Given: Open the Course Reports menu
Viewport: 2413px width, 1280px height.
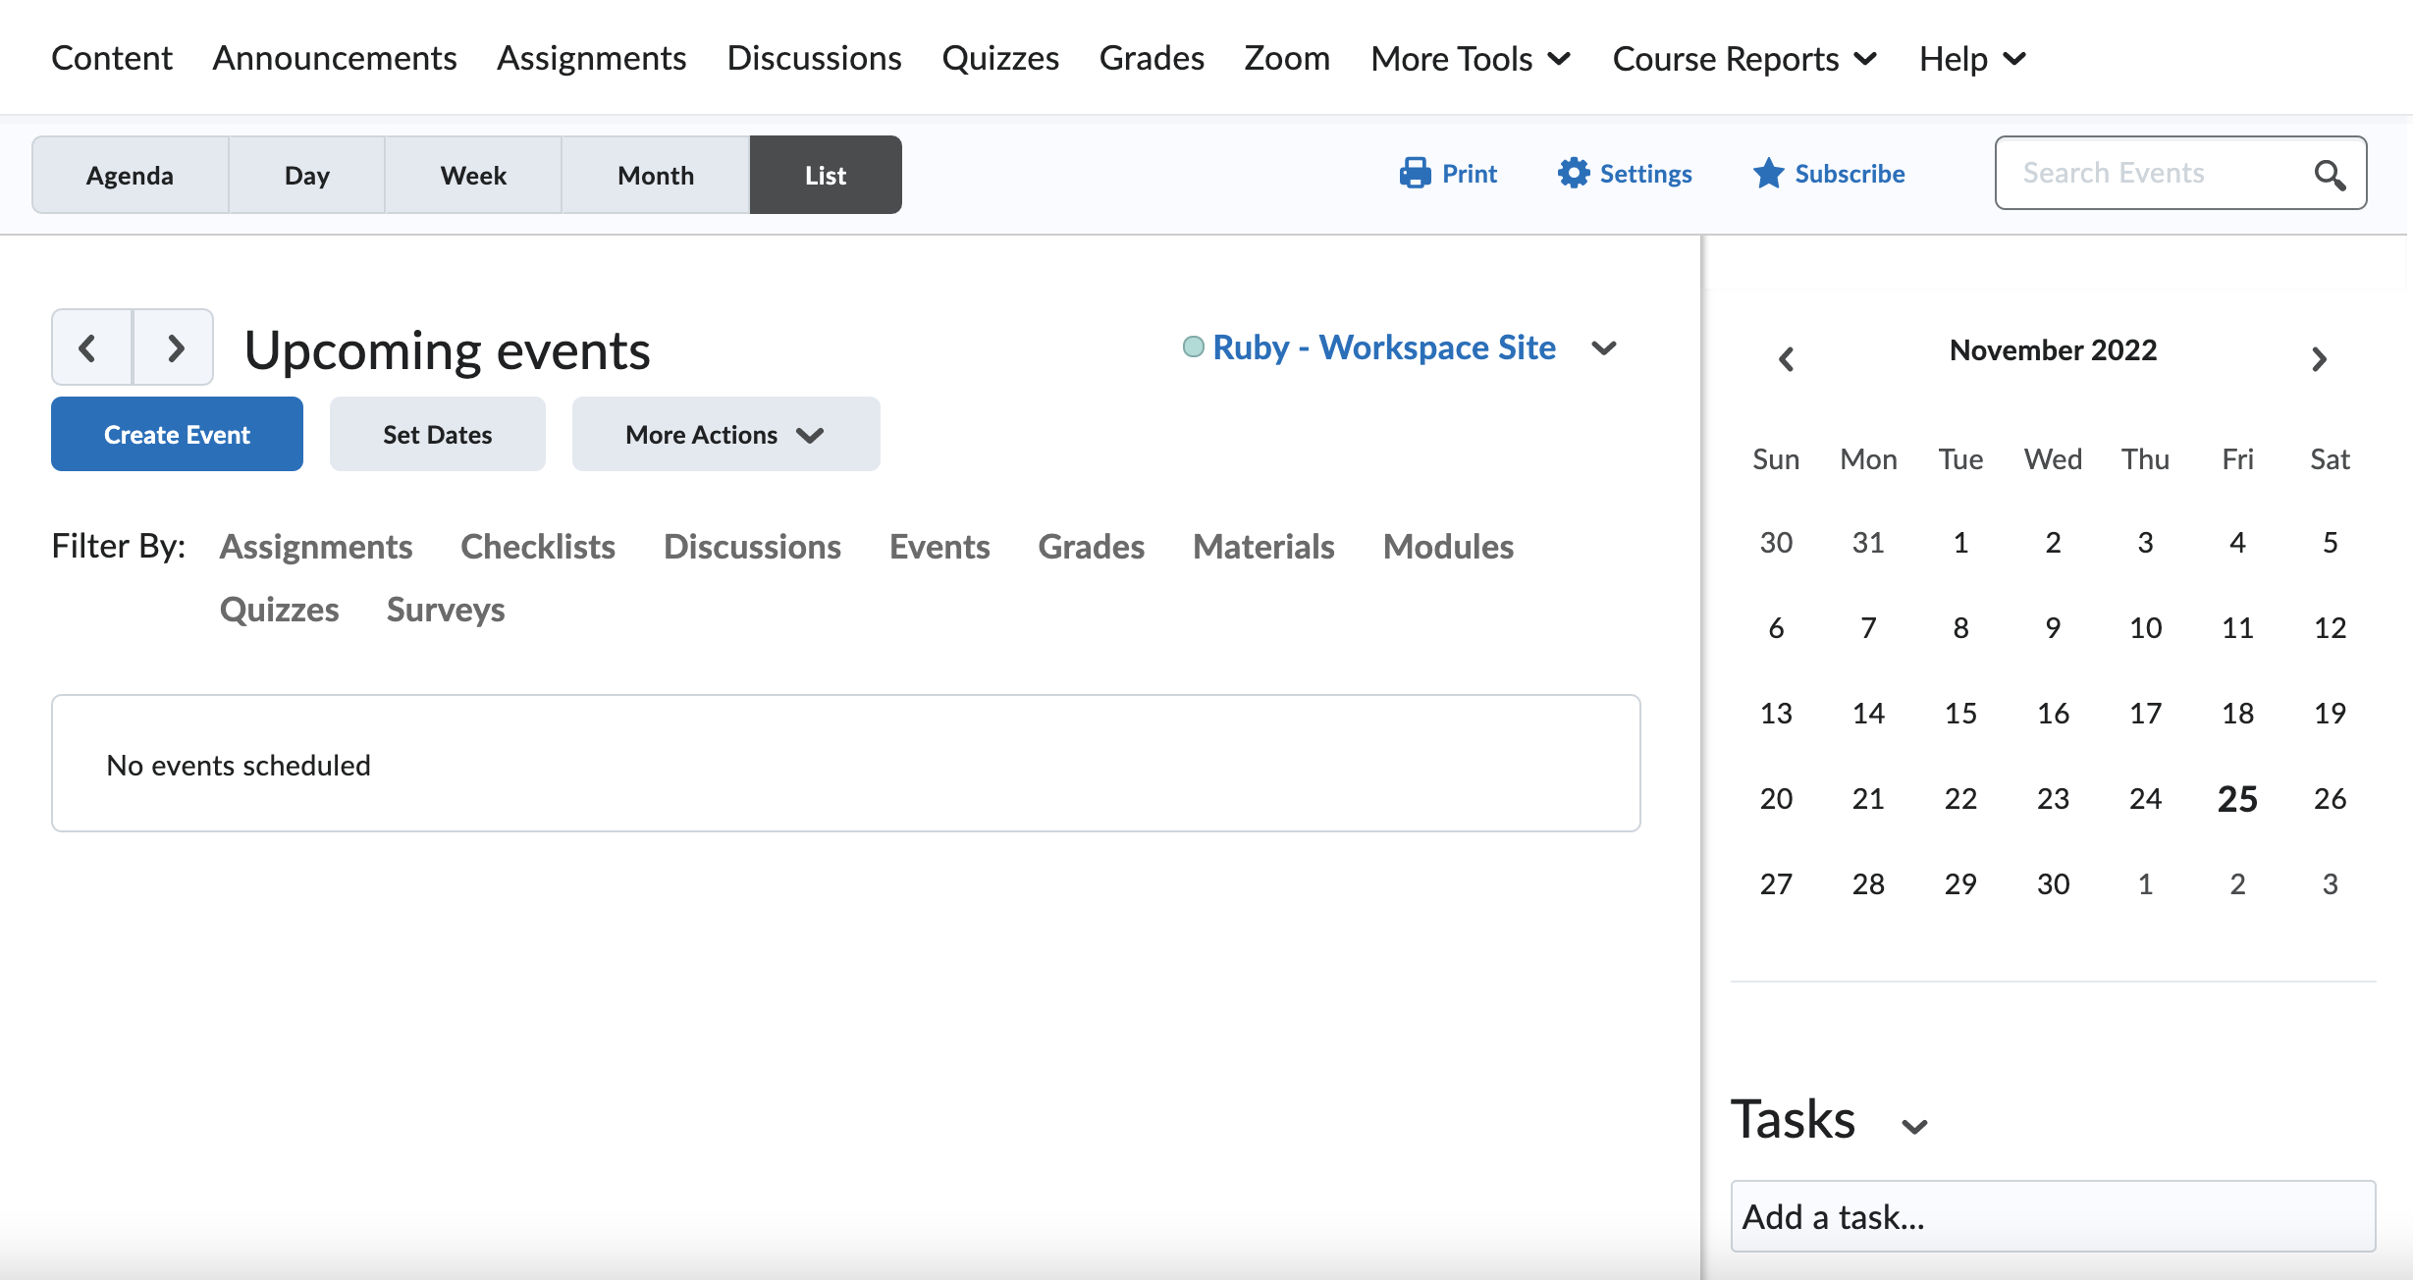Looking at the screenshot, I should click(x=1744, y=59).
